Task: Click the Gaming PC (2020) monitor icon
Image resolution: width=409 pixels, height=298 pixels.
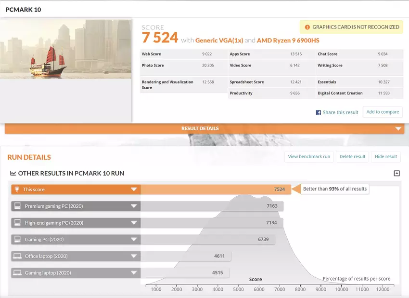Action: (x=17, y=239)
